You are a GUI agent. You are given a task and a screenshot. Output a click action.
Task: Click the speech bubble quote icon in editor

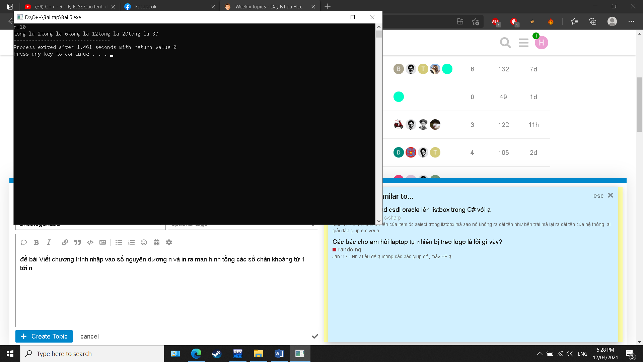point(23,242)
